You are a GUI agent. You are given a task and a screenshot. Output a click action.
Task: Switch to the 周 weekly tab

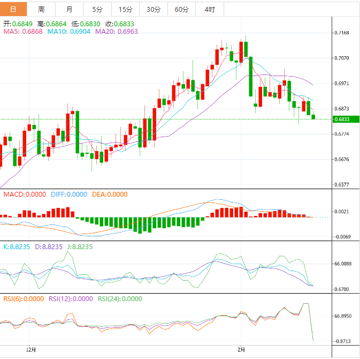click(41, 9)
